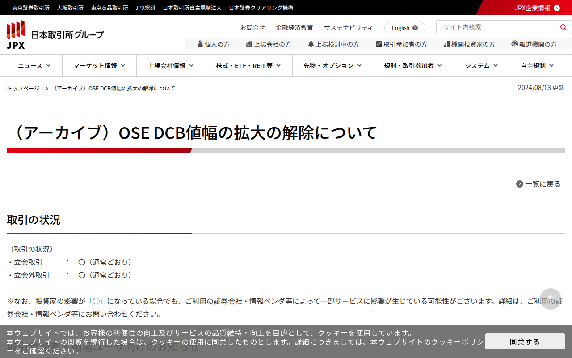Go to お問合せ page
The width and height of the screenshot is (572, 358).
(x=252, y=28)
